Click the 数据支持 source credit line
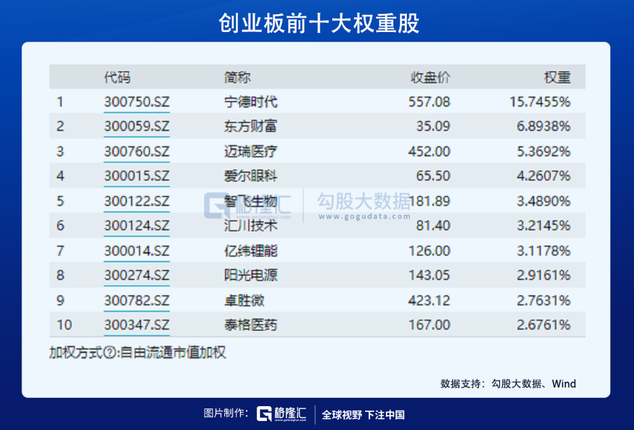This screenshot has width=634, height=430. [508, 384]
